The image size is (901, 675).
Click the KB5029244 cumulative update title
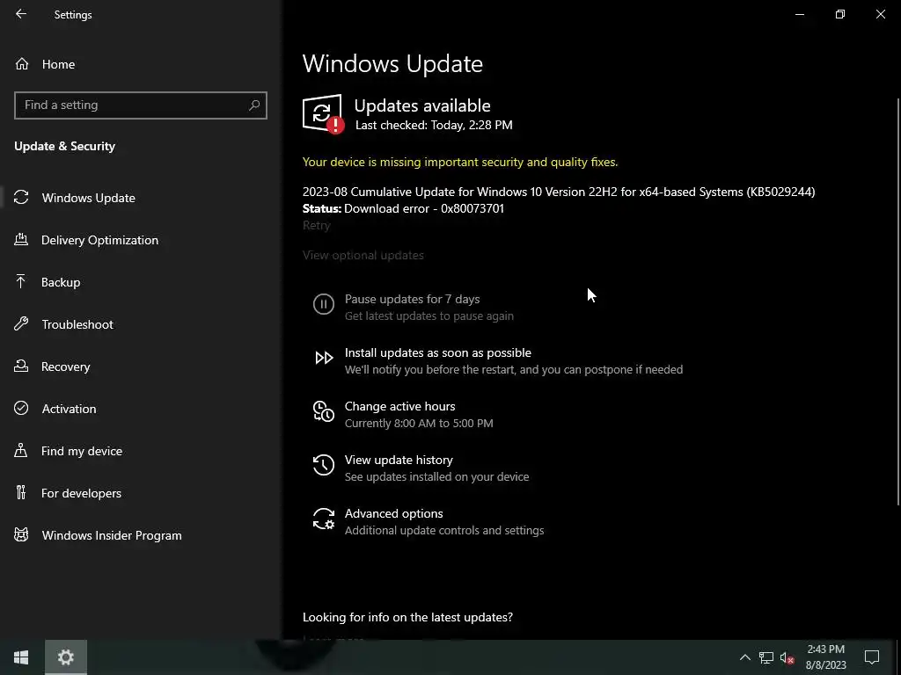point(559,192)
